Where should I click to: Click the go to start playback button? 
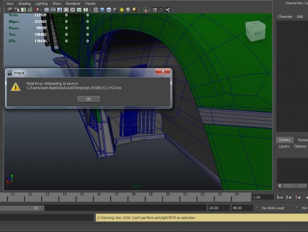pos(280,198)
